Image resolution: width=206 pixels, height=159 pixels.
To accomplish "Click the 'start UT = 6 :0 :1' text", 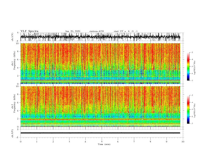I will click(126, 31).
